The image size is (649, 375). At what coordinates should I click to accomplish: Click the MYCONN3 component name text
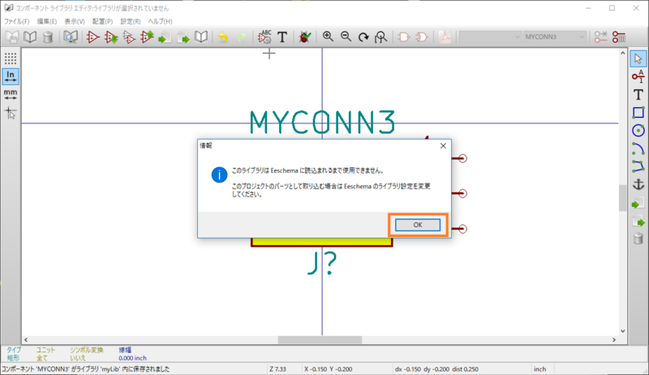coord(322,122)
